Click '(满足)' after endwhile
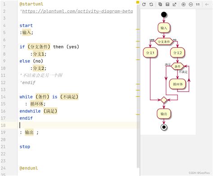 [x=50, y=111]
